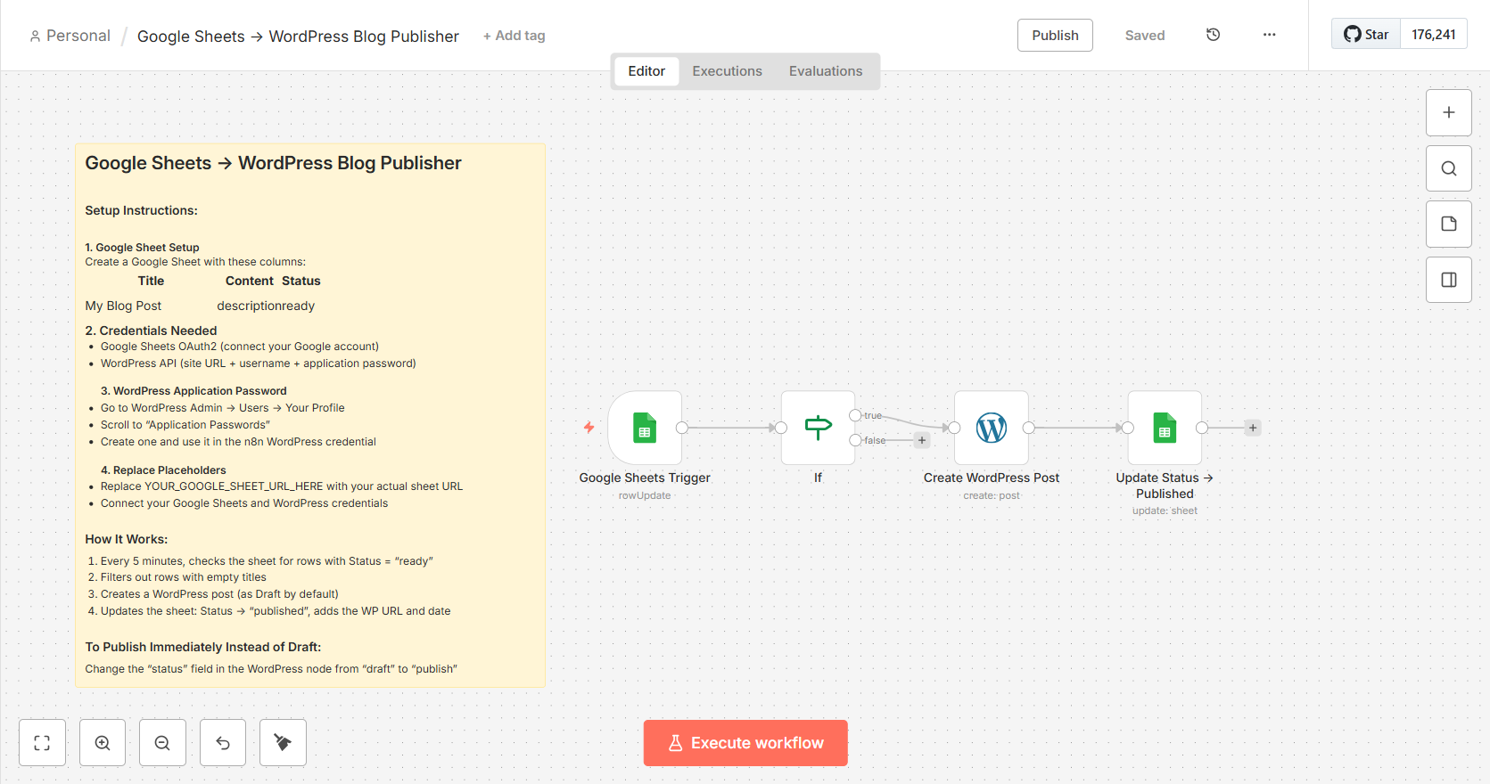
Task: Zoom in on the canvas
Action: coord(103,743)
